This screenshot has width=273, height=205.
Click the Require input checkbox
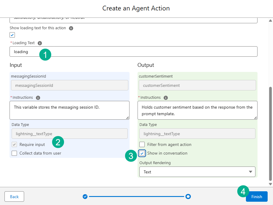point(14,145)
